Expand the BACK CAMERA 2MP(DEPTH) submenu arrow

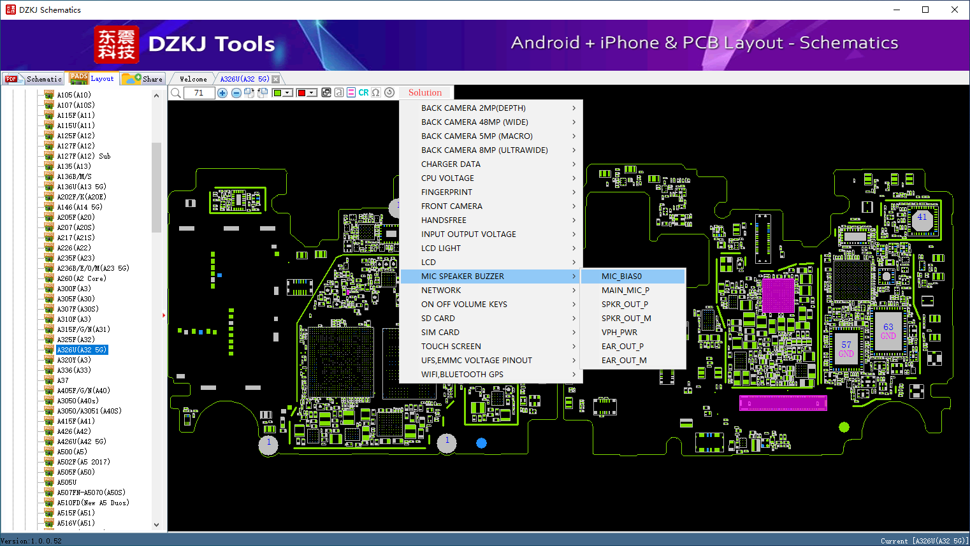574,108
